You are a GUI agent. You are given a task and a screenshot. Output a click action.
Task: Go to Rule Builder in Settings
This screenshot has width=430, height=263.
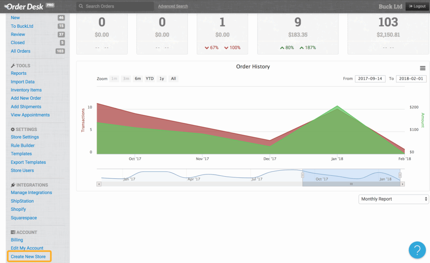pos(23,146)
